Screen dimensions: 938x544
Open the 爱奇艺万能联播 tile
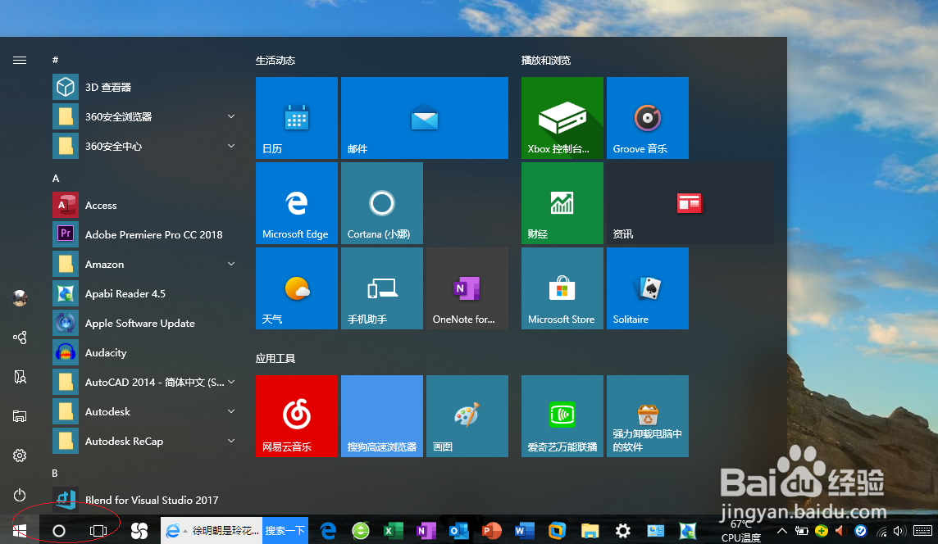(562, 416)
